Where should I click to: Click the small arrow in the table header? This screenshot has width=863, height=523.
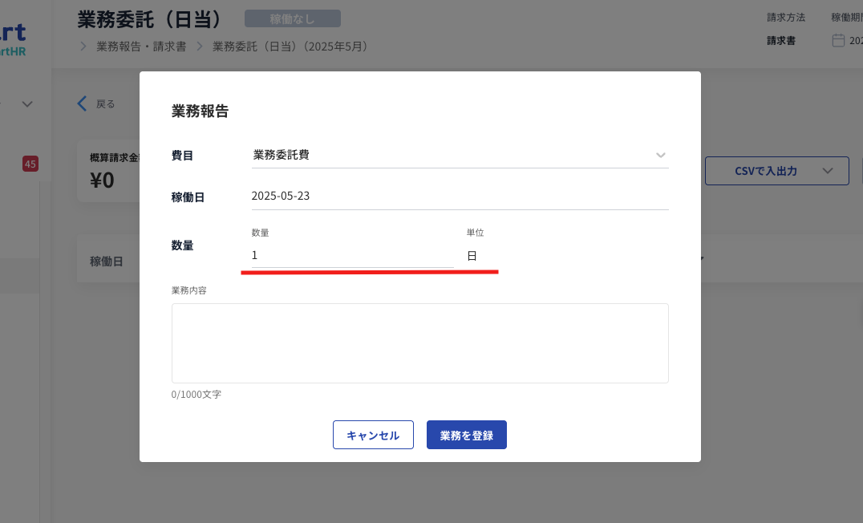(703, 259)
